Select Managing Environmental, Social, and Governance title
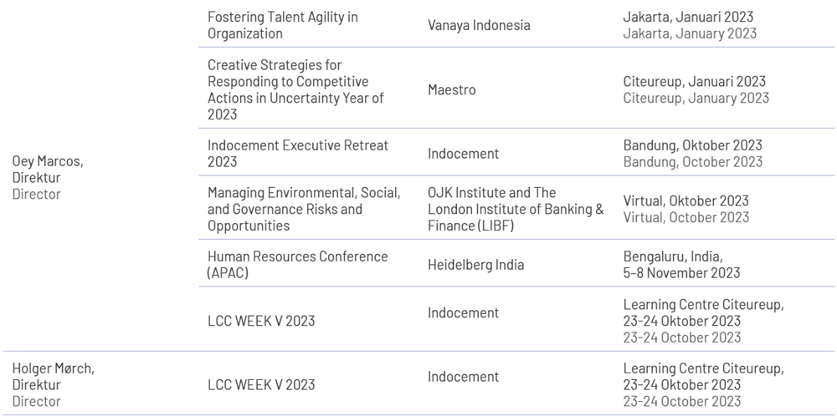Screen dimensions: 837x416 pos(305,209)
